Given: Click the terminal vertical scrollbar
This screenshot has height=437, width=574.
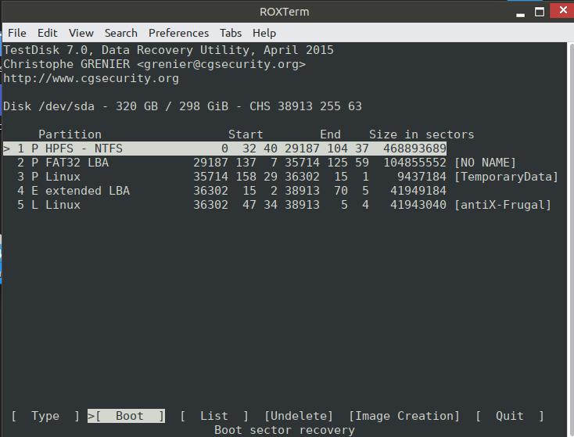Looking at the screenshot, I should coord(571,239).
